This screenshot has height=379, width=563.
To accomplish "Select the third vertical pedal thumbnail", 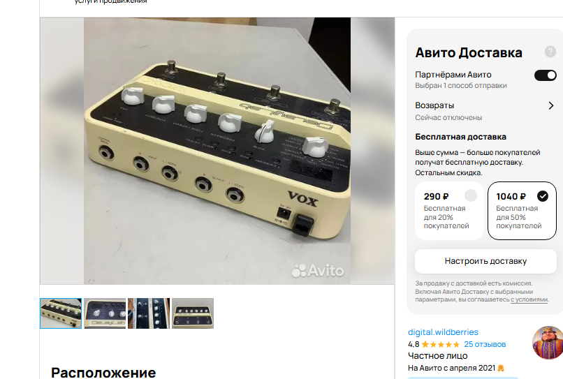I will tap(149, 313).
